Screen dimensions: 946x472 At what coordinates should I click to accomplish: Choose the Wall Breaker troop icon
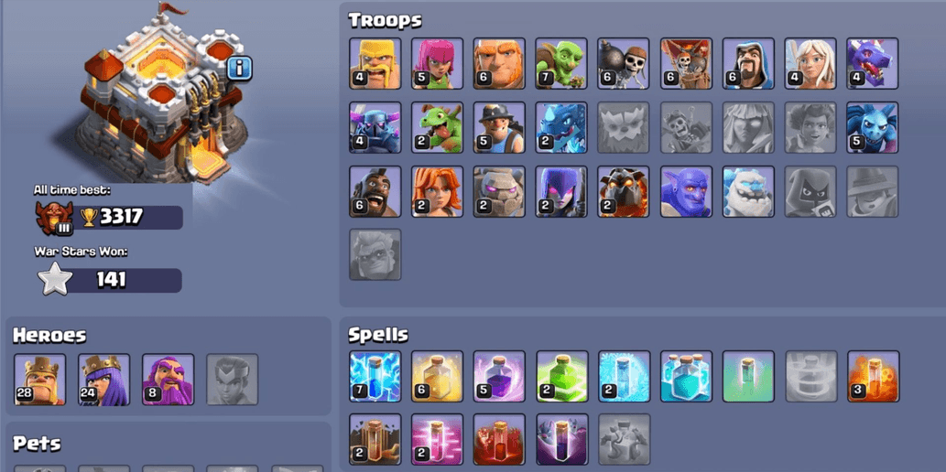tap(624, 64)
